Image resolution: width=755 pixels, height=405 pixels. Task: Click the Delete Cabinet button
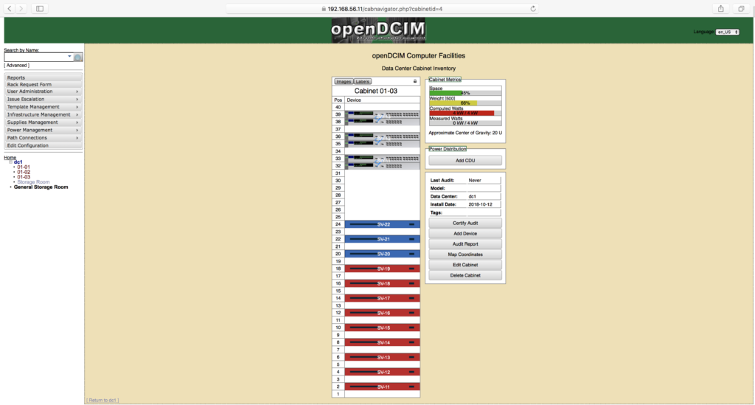click(465, 275)
